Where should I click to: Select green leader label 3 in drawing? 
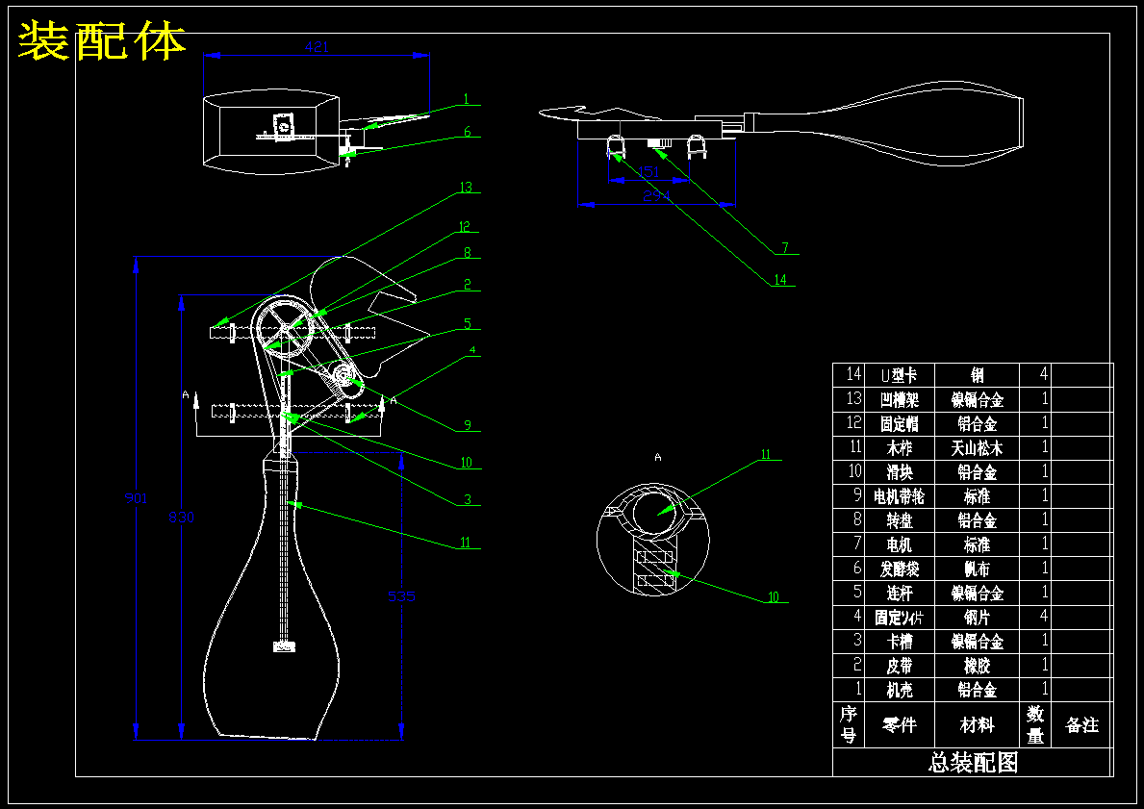point(468,499)
